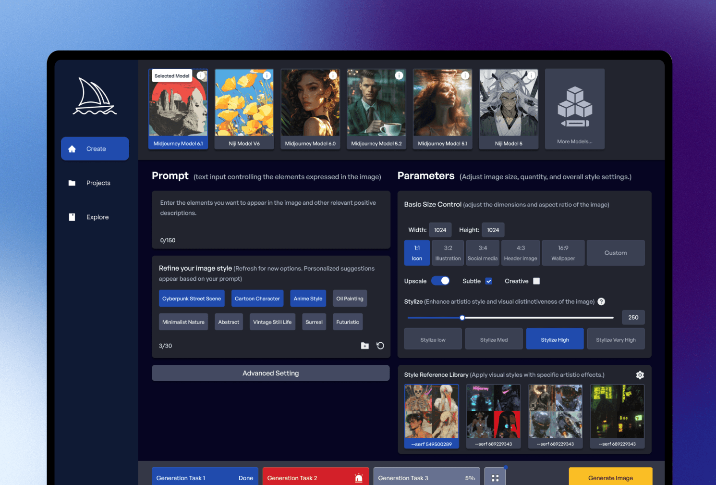
Task: Check the Creative checkbox
Action: coord(537,281)
